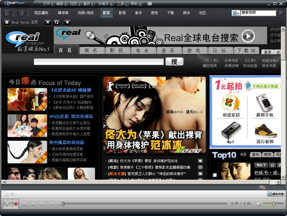Click the 登录 login link

click(x=268, y=52)
